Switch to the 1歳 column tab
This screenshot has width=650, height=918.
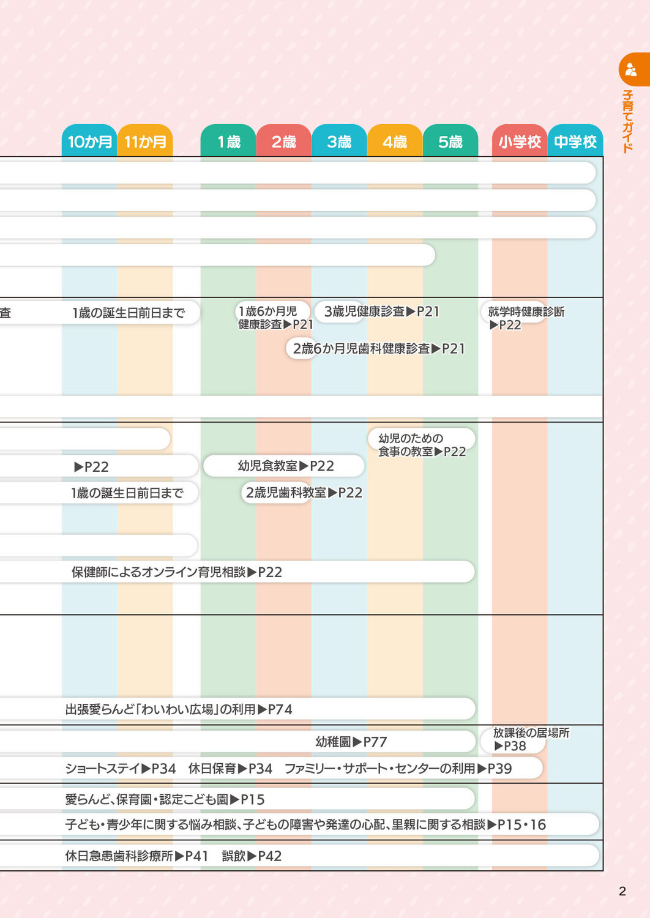coord(228,142)
